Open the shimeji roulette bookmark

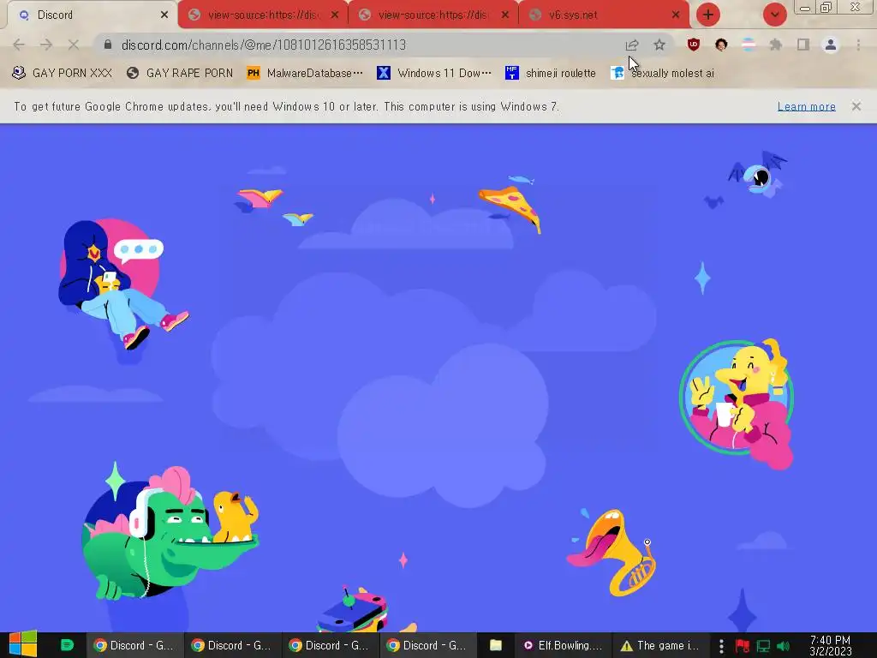pyautogui.click(x=551, y=73)
